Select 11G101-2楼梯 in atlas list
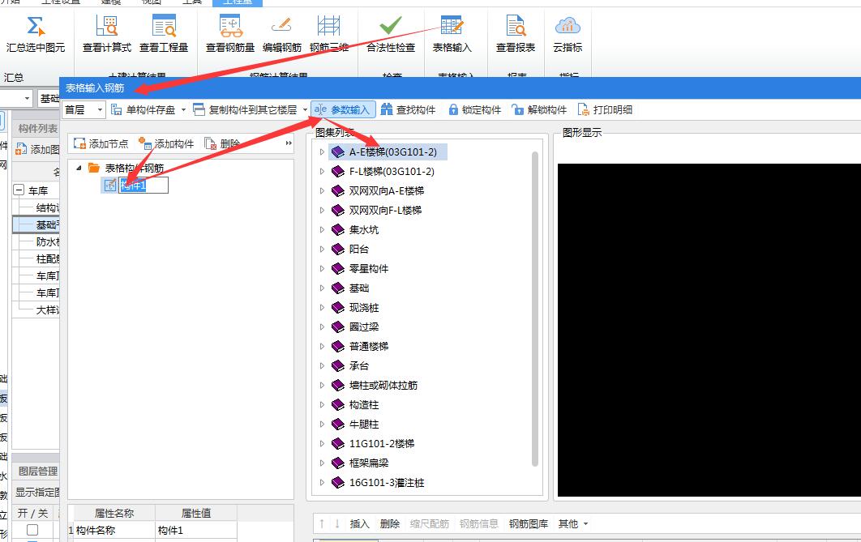861x542 pixels. click(x=382, y=443)
